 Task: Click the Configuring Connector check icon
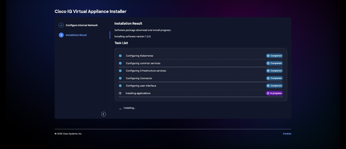click(120, 78)
